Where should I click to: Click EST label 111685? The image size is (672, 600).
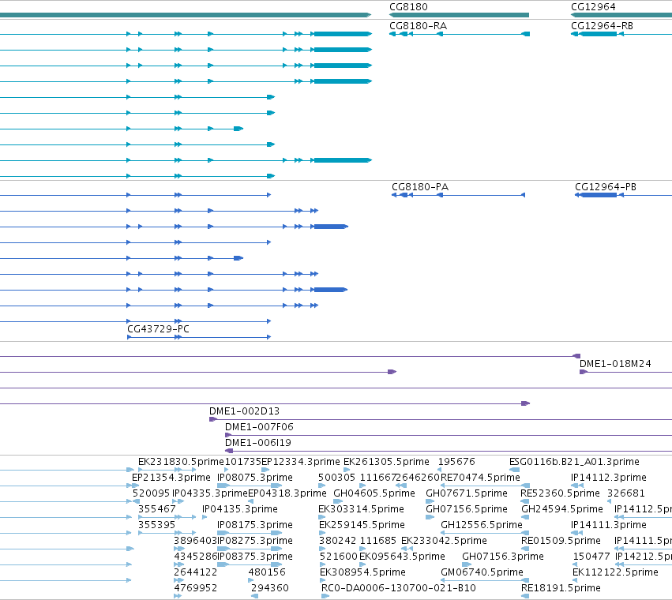tap(377, 541)
